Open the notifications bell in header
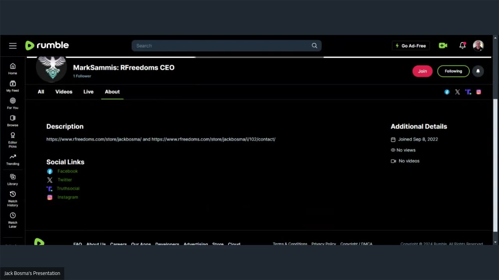The height and width of the screenshot is (280, 499). [x=462, y=45]
